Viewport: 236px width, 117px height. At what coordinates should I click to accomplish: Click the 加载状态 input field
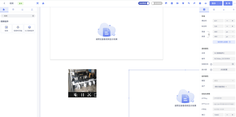coord(224,64)
